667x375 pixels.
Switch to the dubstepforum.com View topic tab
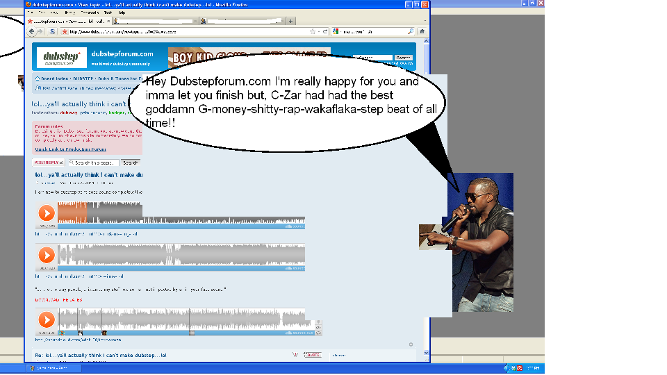[68, 21]
